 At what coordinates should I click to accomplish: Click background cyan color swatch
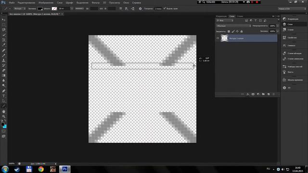point(5,127)
